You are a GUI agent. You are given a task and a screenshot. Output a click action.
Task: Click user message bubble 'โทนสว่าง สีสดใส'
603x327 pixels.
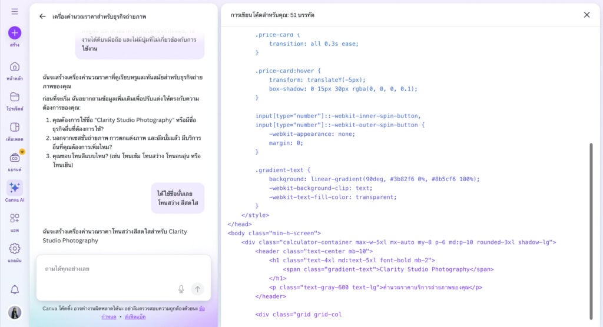tap(178, 198)
